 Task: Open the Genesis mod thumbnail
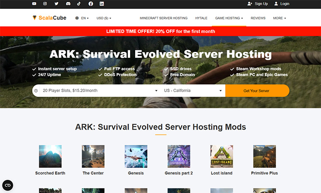pyautogui.click(x=136, y=156)
